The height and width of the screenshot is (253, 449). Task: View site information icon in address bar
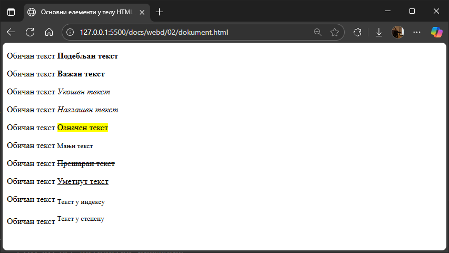pyautogui.click(x=71, y=32)
